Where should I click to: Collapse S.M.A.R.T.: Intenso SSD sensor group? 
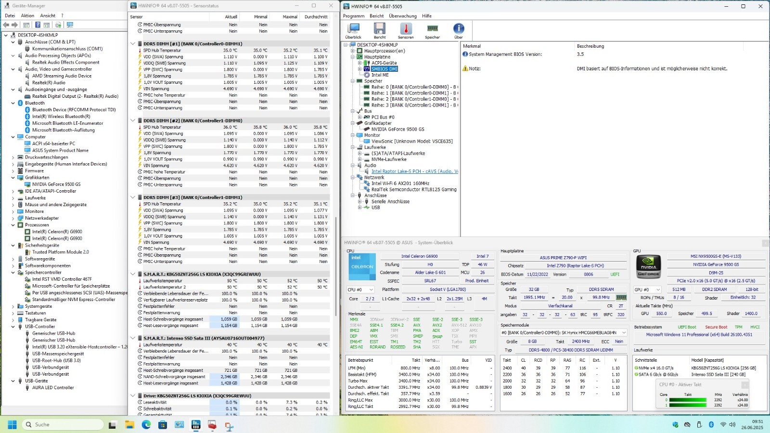tap(133, 338)
